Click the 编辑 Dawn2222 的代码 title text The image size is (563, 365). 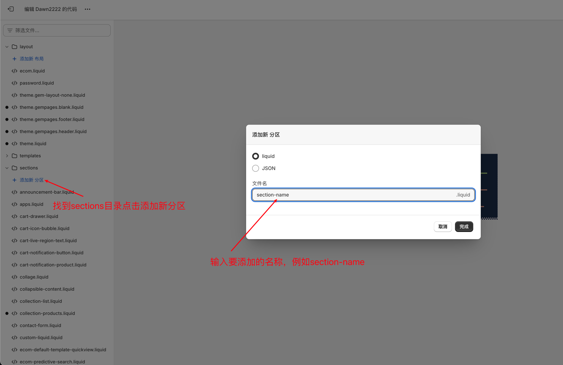51,9
